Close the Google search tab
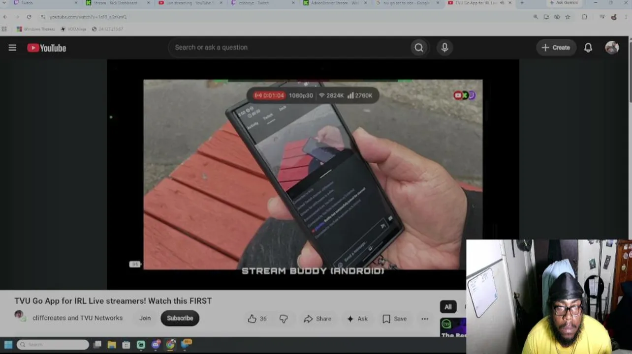 [438, 3]
